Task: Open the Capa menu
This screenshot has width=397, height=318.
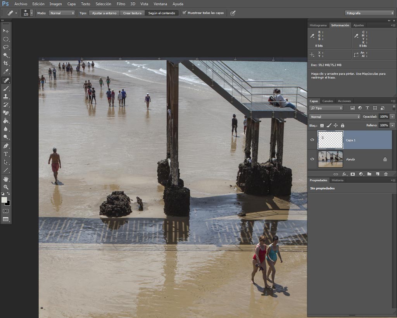Action: click(x=71, y=4)
